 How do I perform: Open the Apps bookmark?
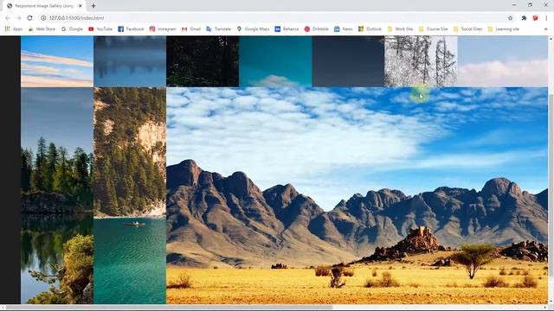pos(14,29)
